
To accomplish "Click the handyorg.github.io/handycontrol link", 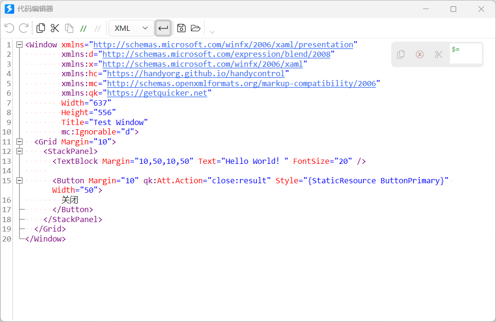I will point(196,73).
